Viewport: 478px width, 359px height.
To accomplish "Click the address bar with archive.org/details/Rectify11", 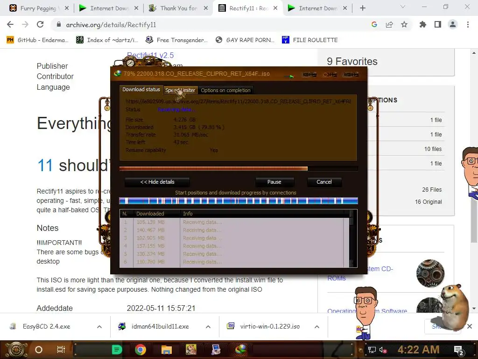I will (211, 25).
